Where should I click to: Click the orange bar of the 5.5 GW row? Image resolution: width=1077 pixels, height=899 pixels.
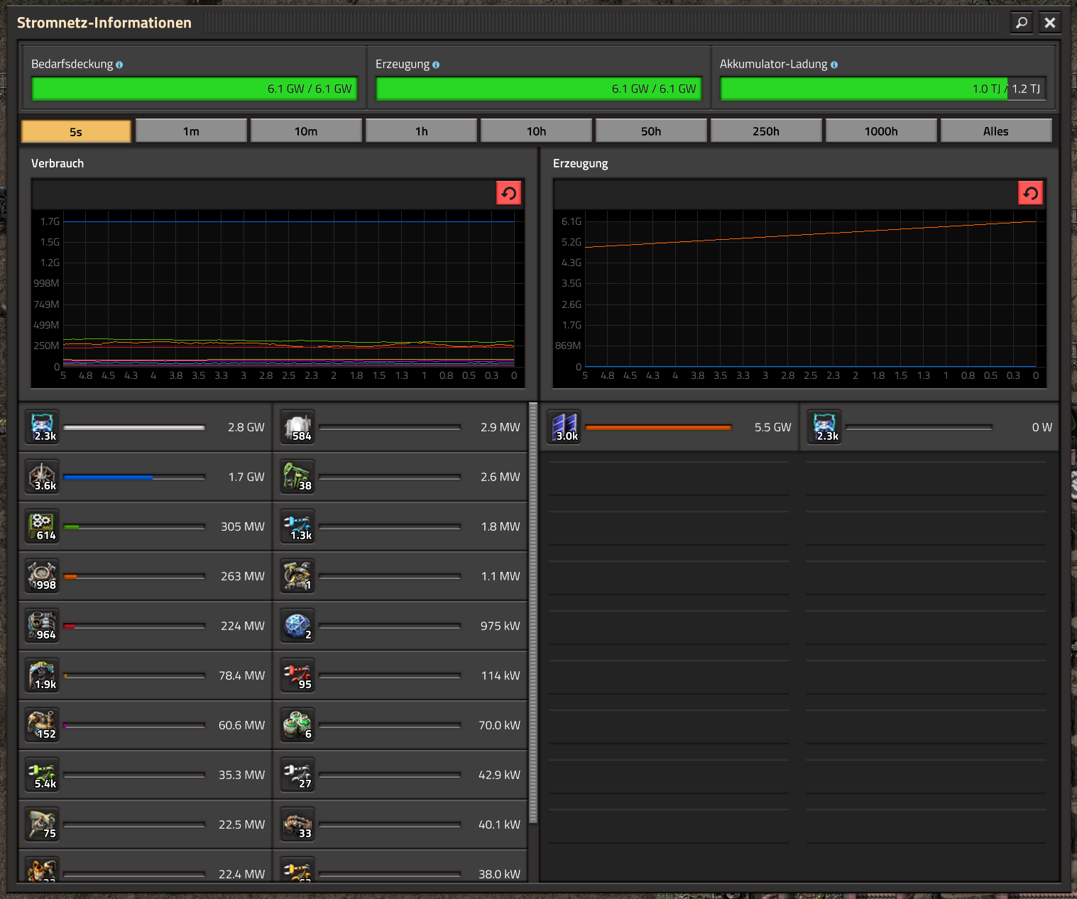click(658, 427)
